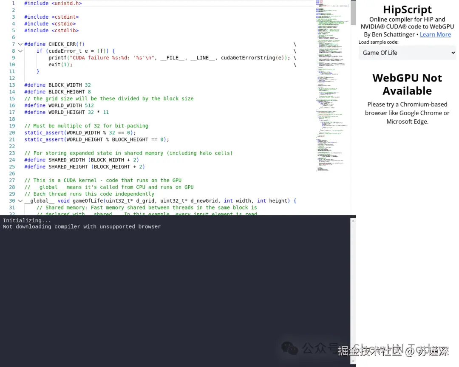Click the 'Must be multiple of 32' comment
Viewport: 459px width, 367px height.
tap(86, 126)
